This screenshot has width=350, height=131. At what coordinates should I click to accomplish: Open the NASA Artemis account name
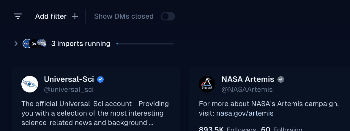point(248,79)
